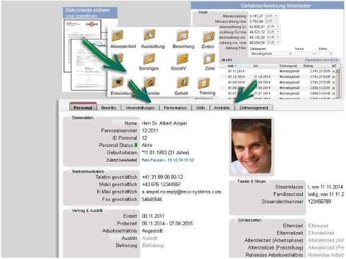Viewport: 346px width, 259px height.
Task: Click the MZ column header
Action: click(x=334, y=66)
